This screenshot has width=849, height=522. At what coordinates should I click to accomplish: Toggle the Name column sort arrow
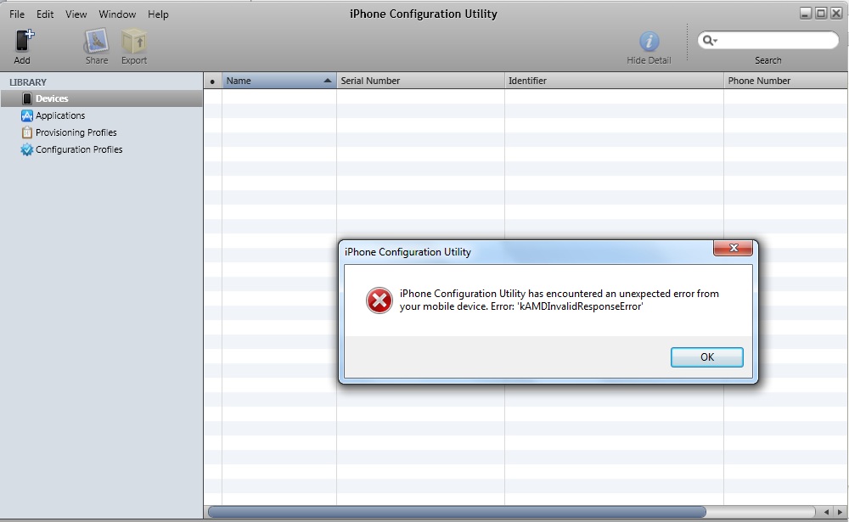(x=327, y=81)
